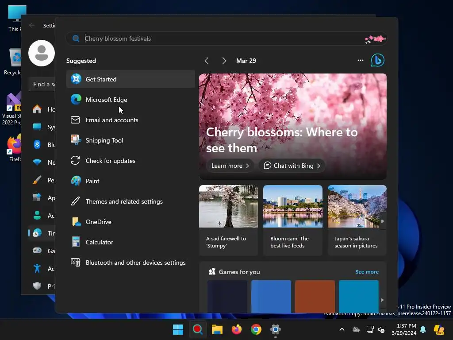Click the Copilot preview taskbar icon
Image resolution: width=453 pixels, height=340 pixels.
coord(439,329)
